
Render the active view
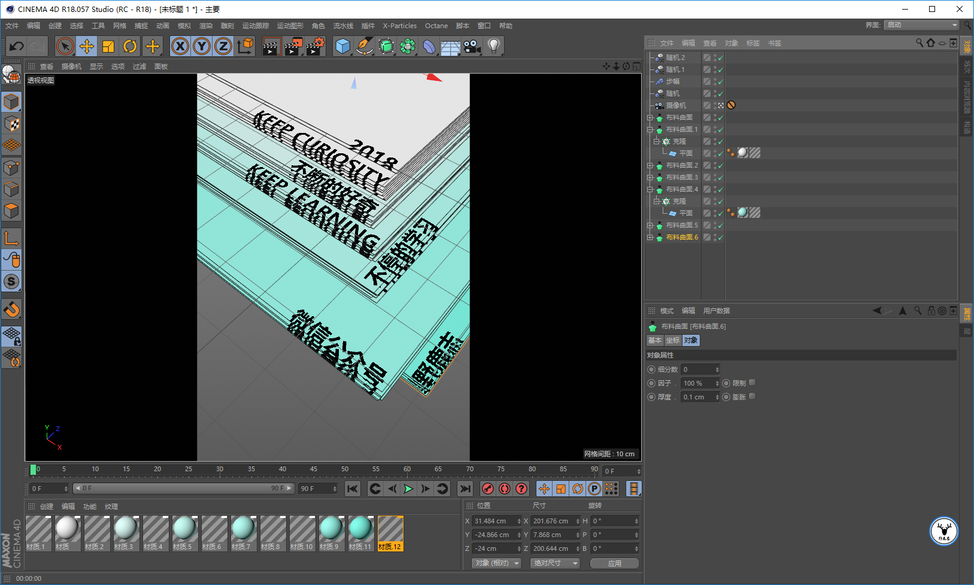[272, 46]
